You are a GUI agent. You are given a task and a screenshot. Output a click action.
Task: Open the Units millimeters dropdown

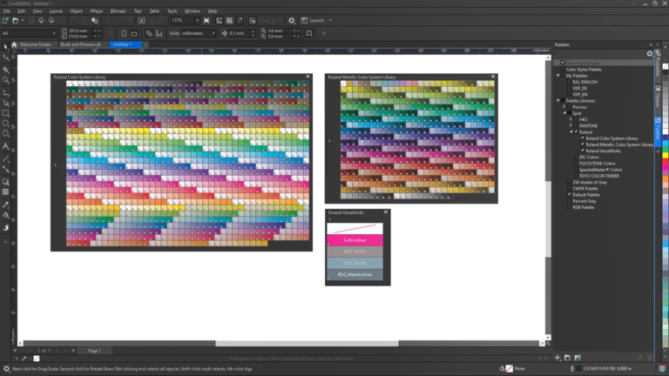tap(213, 33)
